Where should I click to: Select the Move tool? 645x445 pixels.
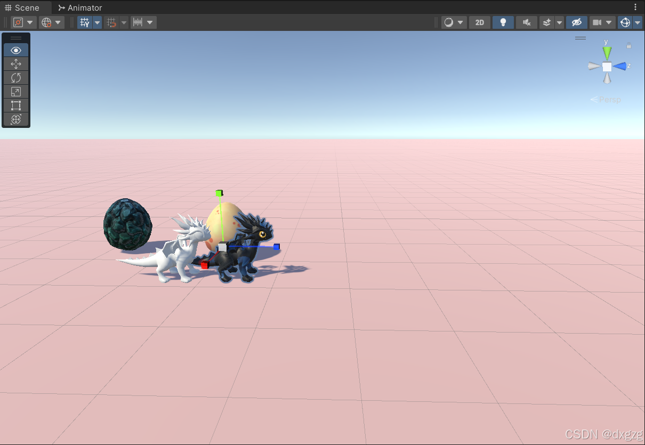(x=16, y=64)
